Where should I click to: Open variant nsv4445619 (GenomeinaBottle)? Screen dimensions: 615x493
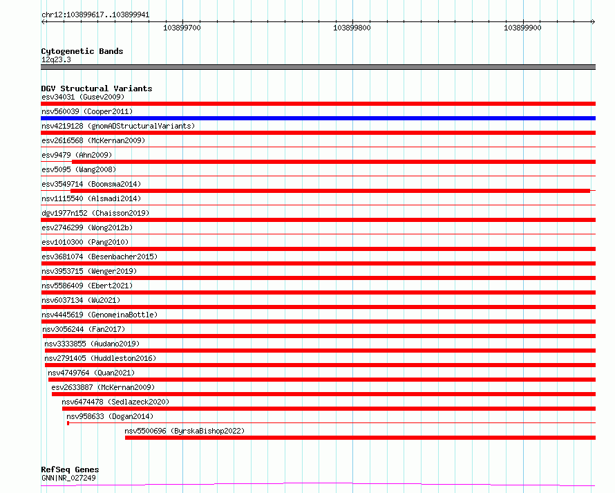pyautogui.click(x=100, y=315)
